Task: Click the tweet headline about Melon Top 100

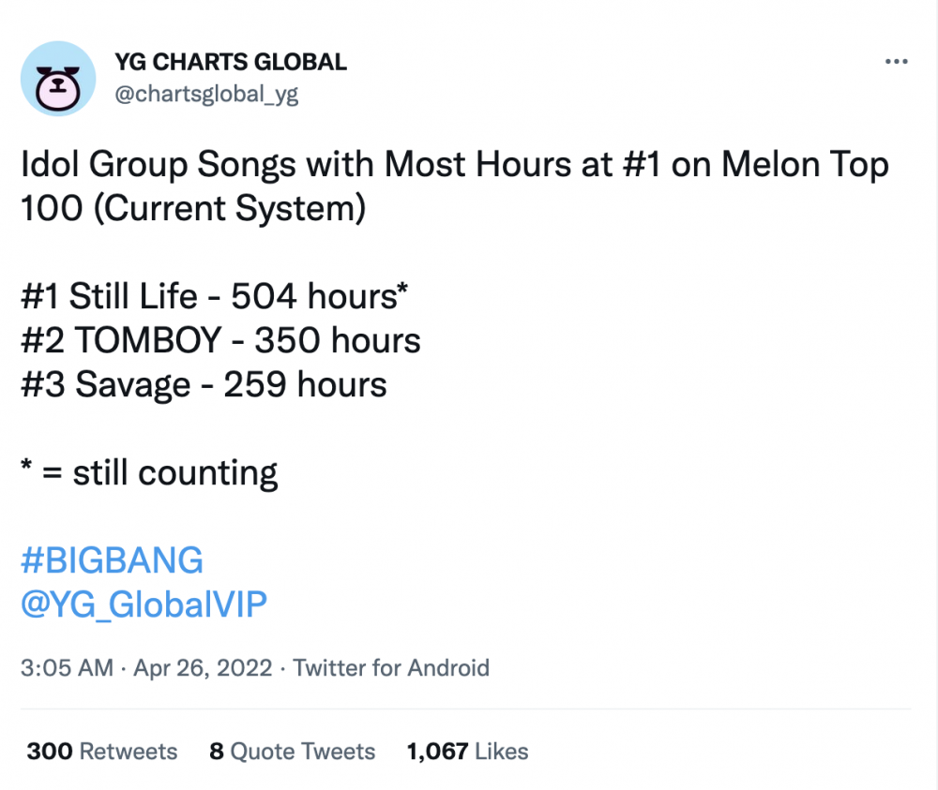Action: click(x=455, y=186)
